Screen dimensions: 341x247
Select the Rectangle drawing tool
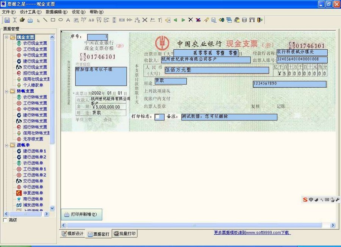pos(53,20)
